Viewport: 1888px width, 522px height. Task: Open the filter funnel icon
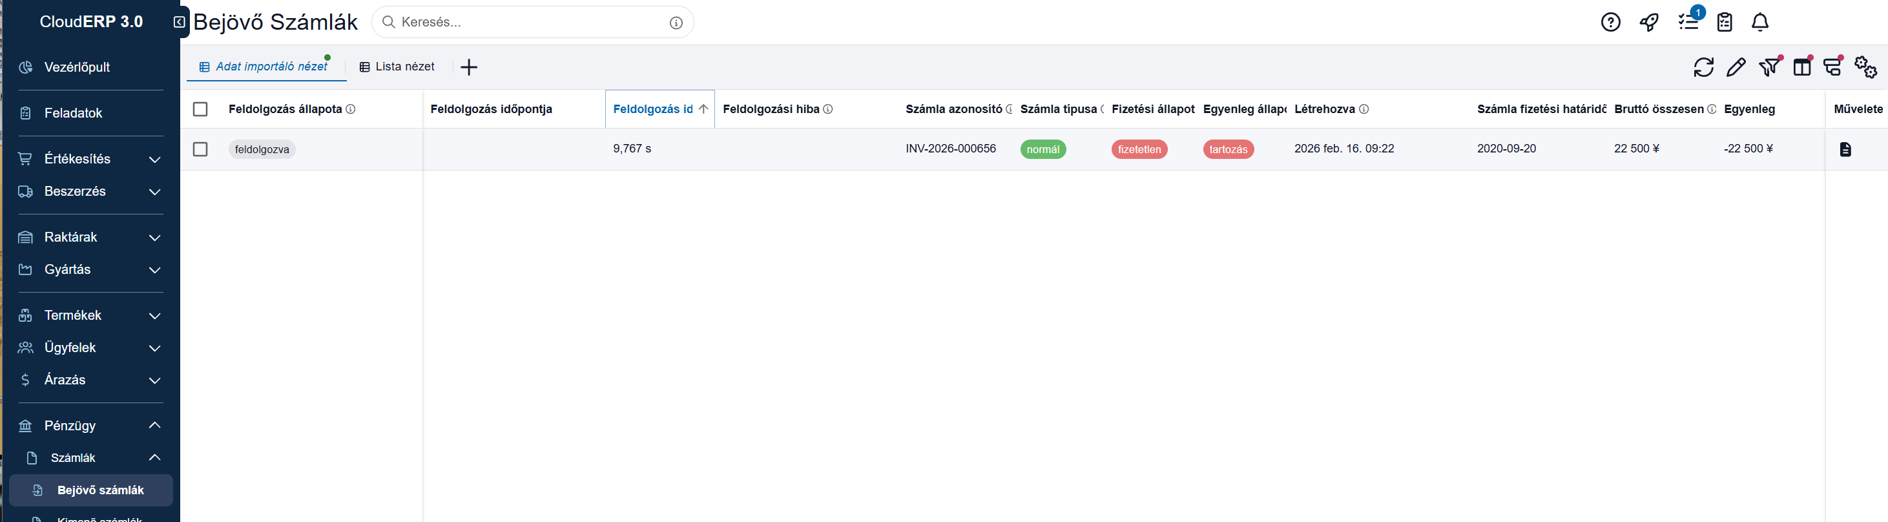point(1769,67)
